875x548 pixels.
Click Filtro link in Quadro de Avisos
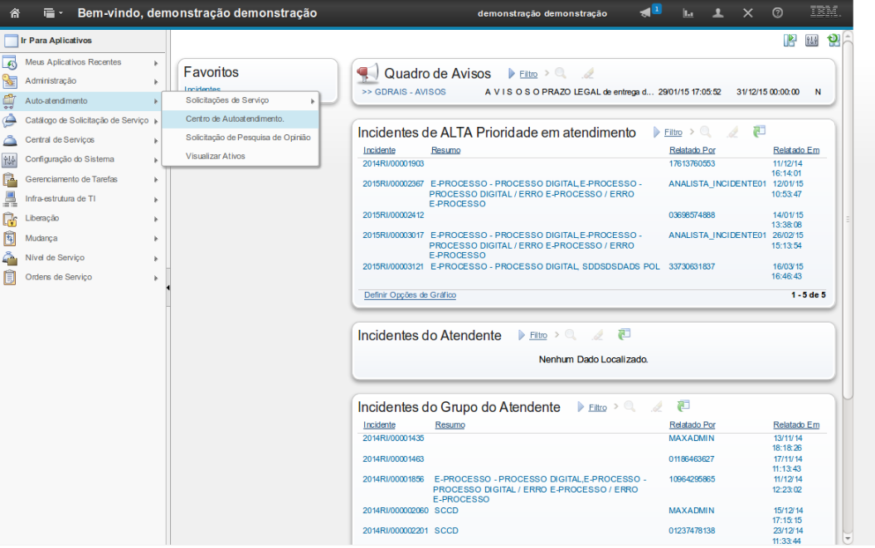coord(528,75)
